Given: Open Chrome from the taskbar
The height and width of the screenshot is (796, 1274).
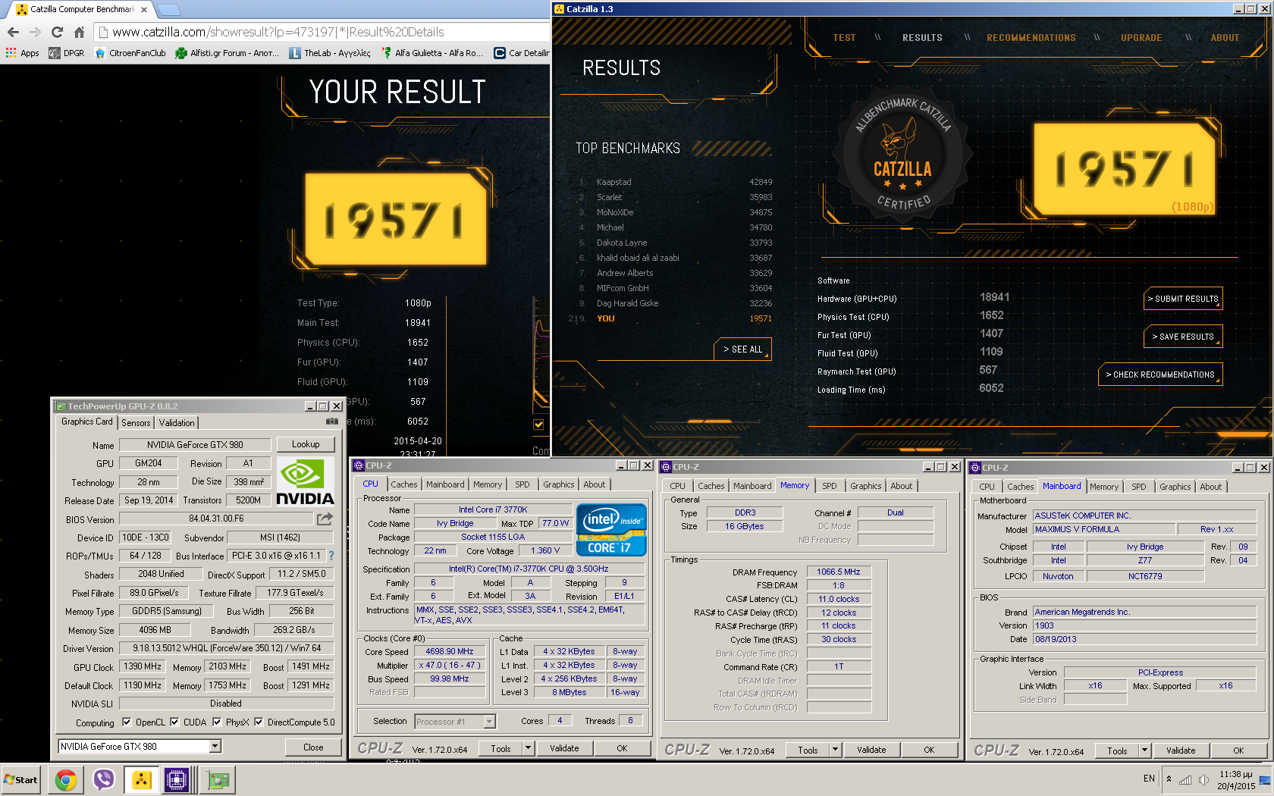Looking at the screenshot, I should (66, 779).
